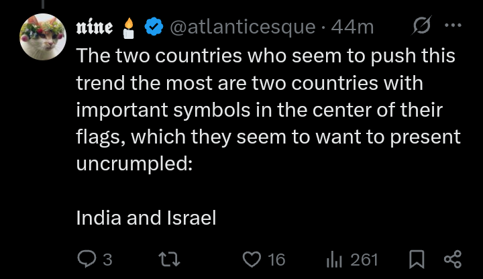Open the Grok explain icon
The width and height of the screenshot is (483, 279).
pos(422,27)
